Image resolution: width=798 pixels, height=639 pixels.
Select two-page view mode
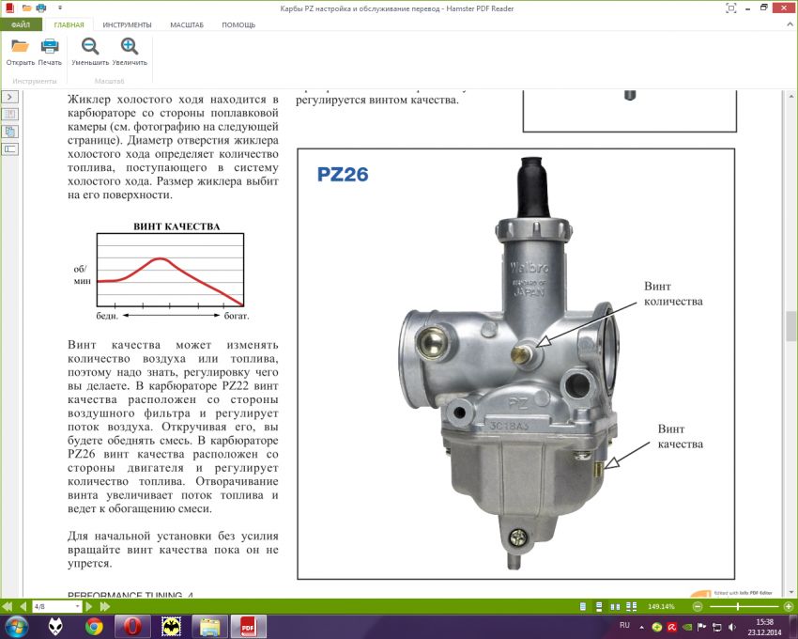615,606
